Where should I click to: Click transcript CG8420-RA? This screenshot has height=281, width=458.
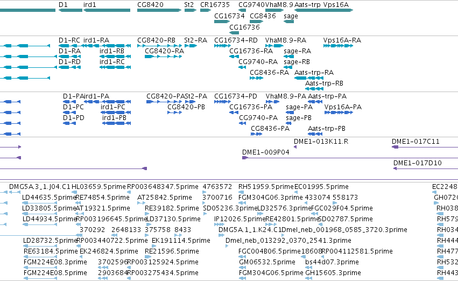163,57
